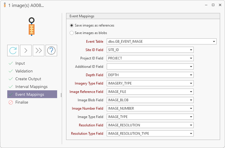Click the single arrow next step icon
The height and width of the screenshot is (148, 225).
tap(26, 50)
